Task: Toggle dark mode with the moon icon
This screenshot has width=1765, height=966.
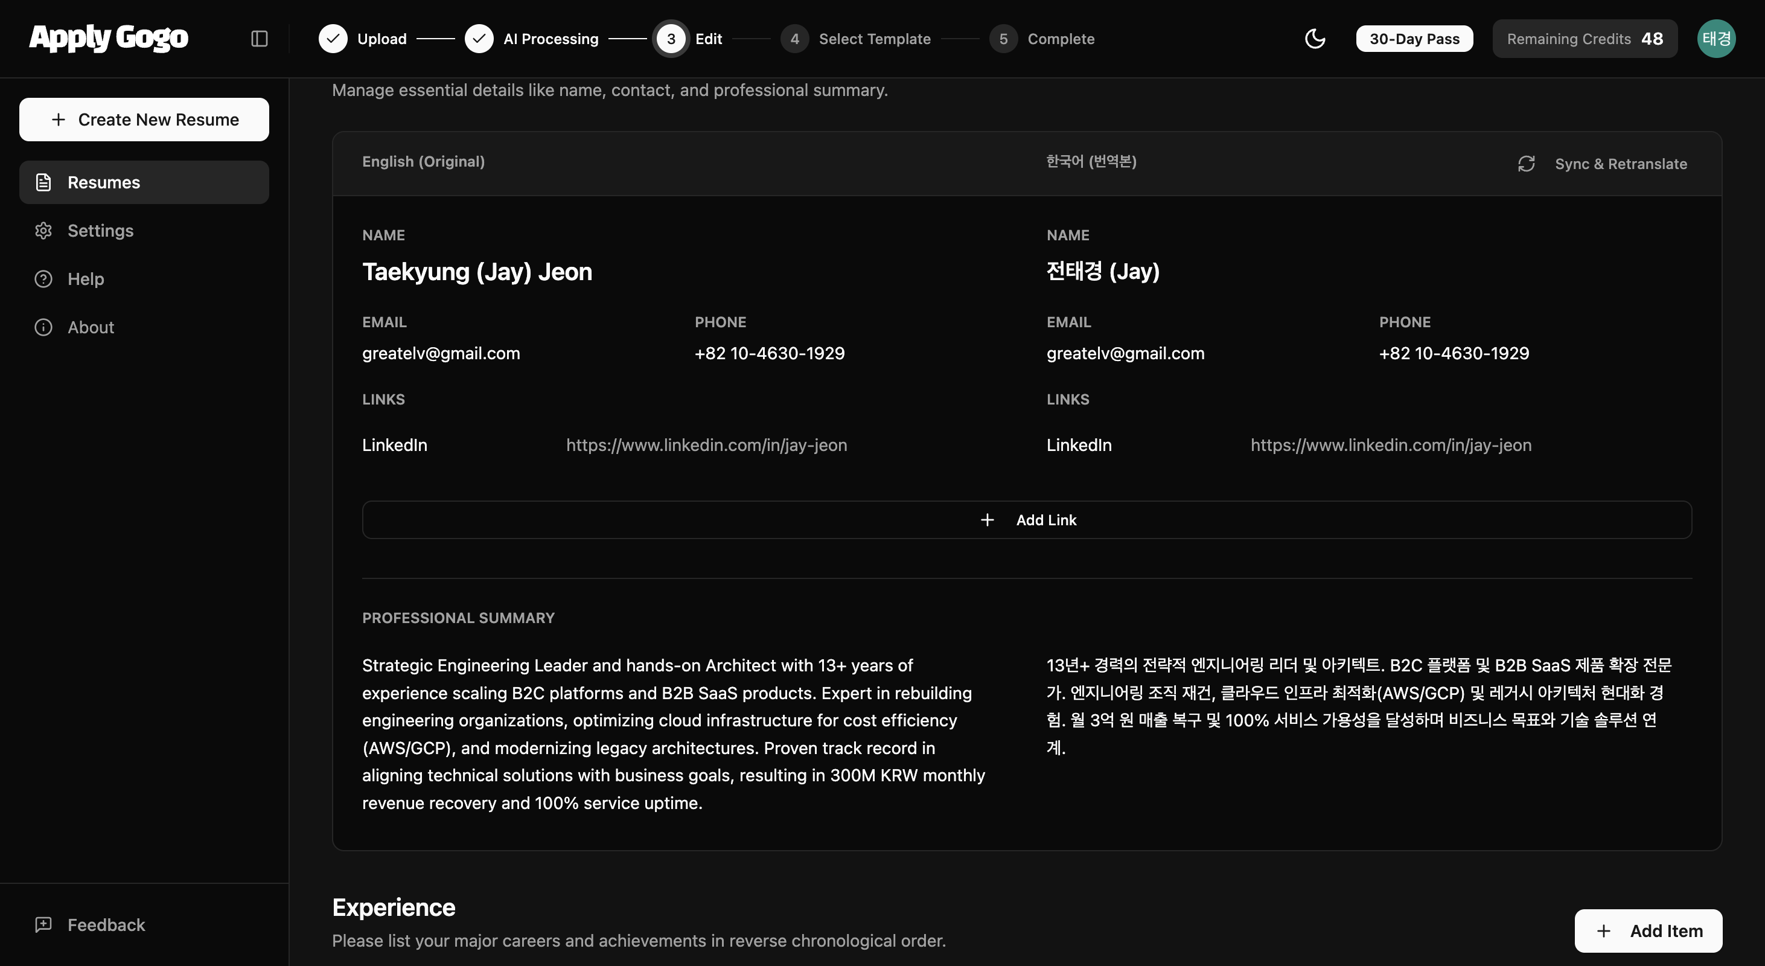Action: (1315, 39)
